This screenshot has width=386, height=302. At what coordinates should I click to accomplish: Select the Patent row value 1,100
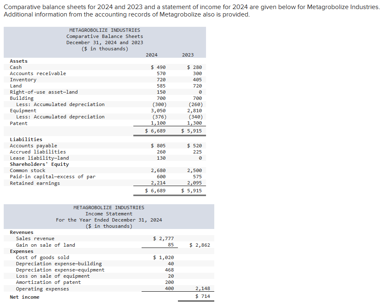tap(158, 123)
